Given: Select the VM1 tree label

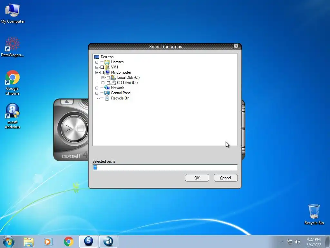Looking at the screenshot, I should [x=114, y=67].
